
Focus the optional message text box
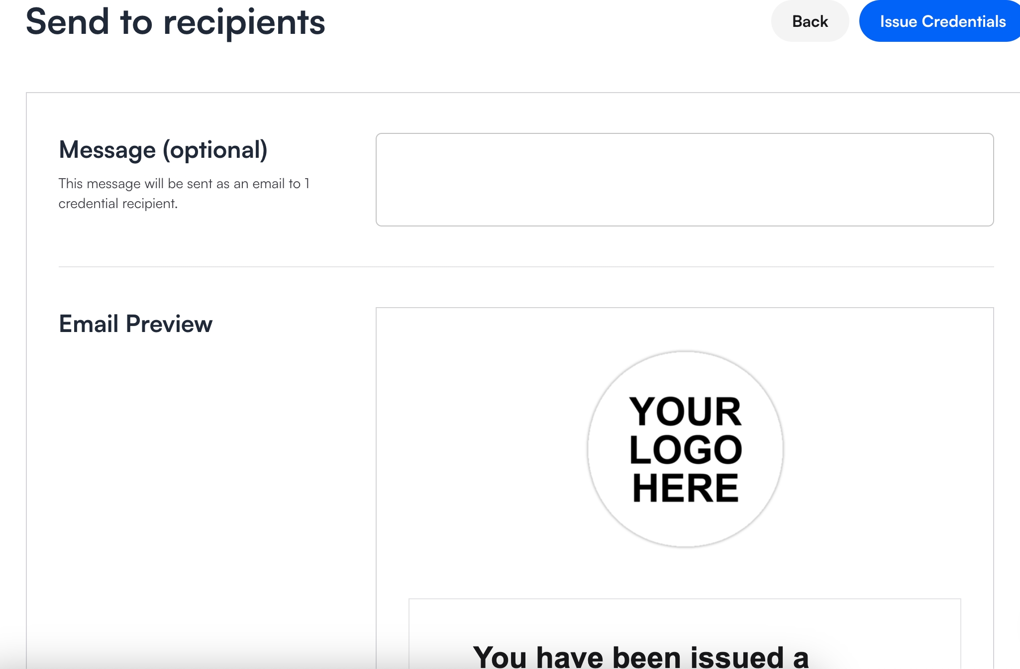tap(684, 179)
